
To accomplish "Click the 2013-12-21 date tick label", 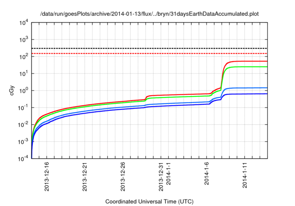I will [85, 177].
